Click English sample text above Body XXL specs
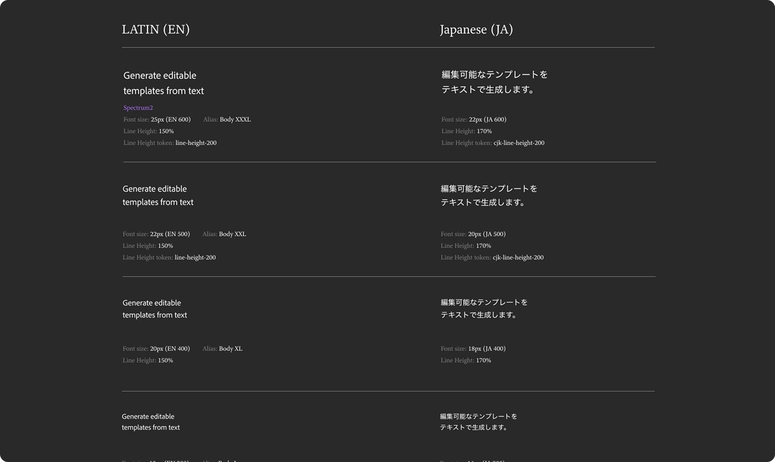 (158, 195)
